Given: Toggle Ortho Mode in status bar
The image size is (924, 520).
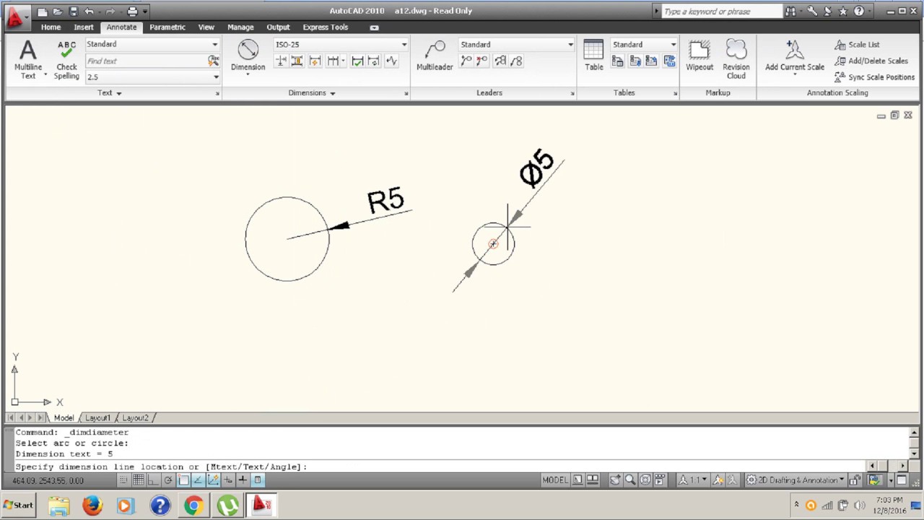Looking at the screenshot, I should [153, 480].
